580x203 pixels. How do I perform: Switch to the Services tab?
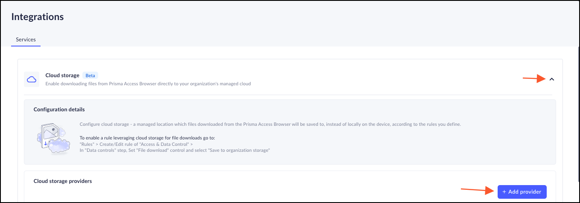(26, 40)
